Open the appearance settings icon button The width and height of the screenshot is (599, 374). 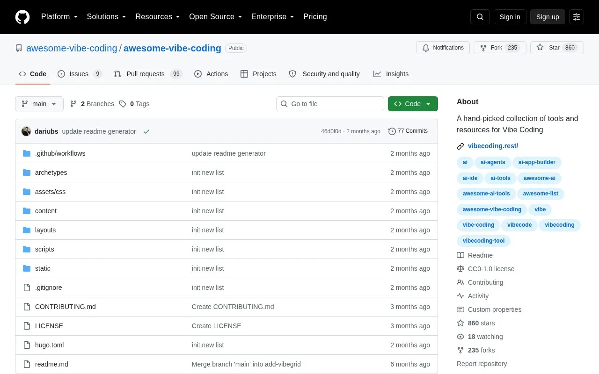tap(577, 17)
